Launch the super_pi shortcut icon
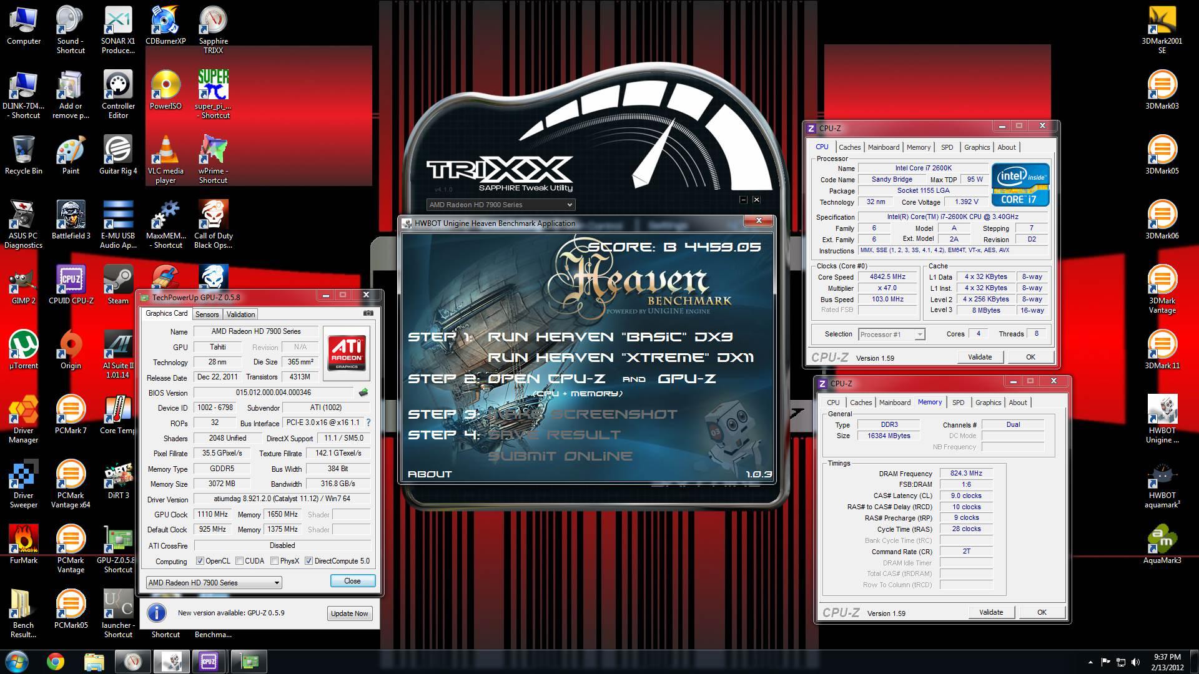This screenshot has height=674, width=1199. pyautogui.click(x=213, y=94)
